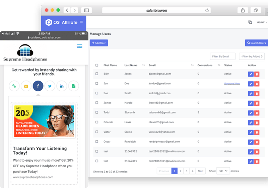Edit user Jon Doe
Screen dimensions: 268x188
point(251,84)
